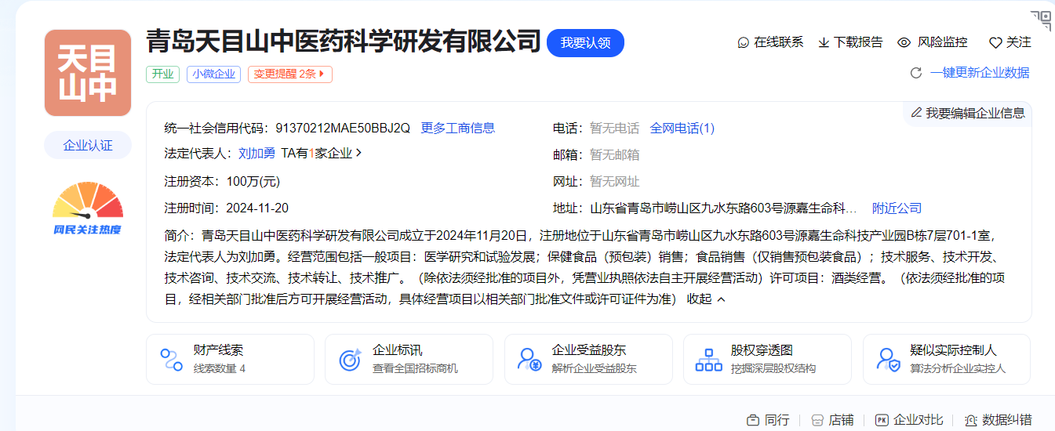This screenshot has height=431, width=1055.
Task: Click the refresh icon beside 一键更新企业数据
Action: (x=915, y=73)
